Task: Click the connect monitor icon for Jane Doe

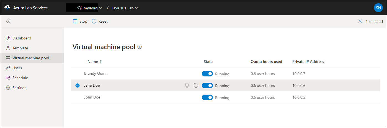Action: click(187, 86)
